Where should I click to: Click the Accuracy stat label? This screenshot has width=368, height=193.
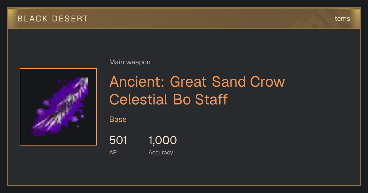[x=161, y=153]
